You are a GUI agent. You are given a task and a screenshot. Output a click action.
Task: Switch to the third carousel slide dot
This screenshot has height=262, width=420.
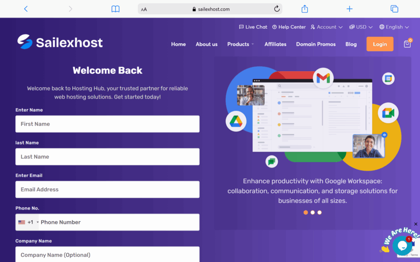click(x=320, y=212)
